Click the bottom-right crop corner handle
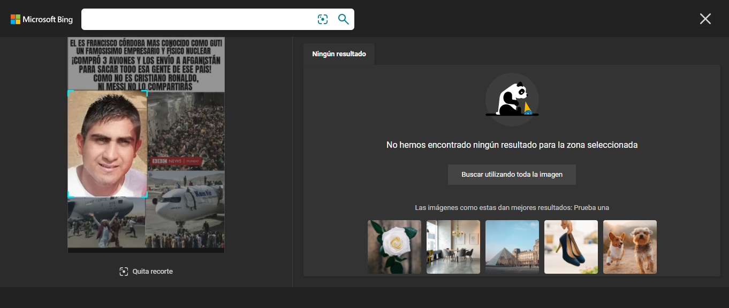Viewport: 729px width, 308px height. tap(146, 196)
